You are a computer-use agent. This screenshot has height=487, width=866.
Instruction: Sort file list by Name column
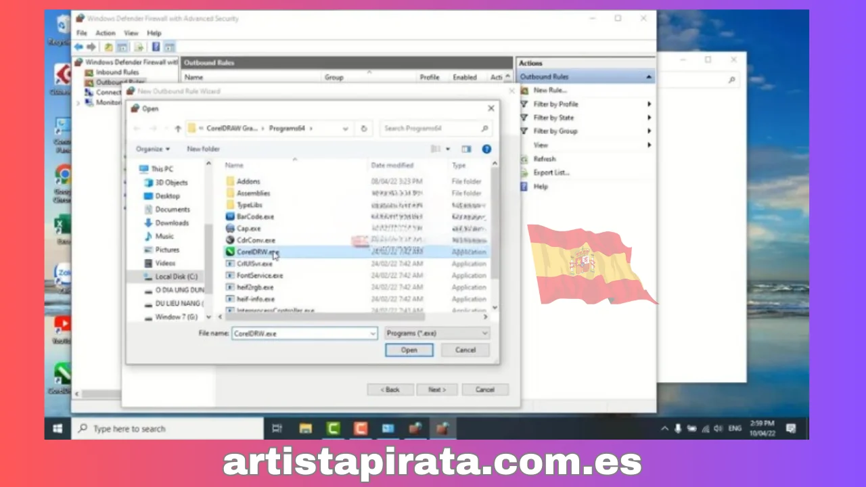tap(234, 165)
